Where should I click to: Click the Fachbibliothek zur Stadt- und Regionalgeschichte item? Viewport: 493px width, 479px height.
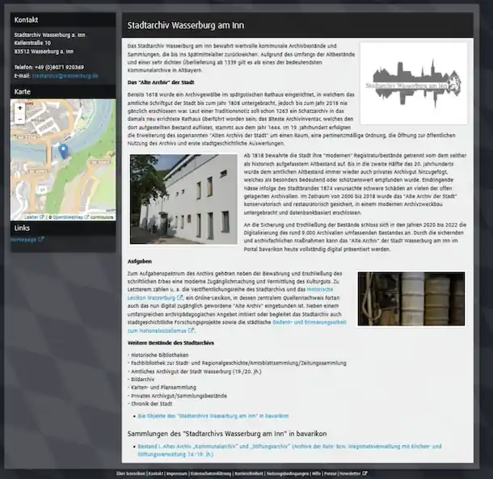(237, 363)
